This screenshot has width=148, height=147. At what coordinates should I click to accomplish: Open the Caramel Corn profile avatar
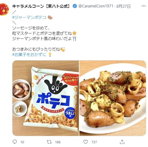4,9
